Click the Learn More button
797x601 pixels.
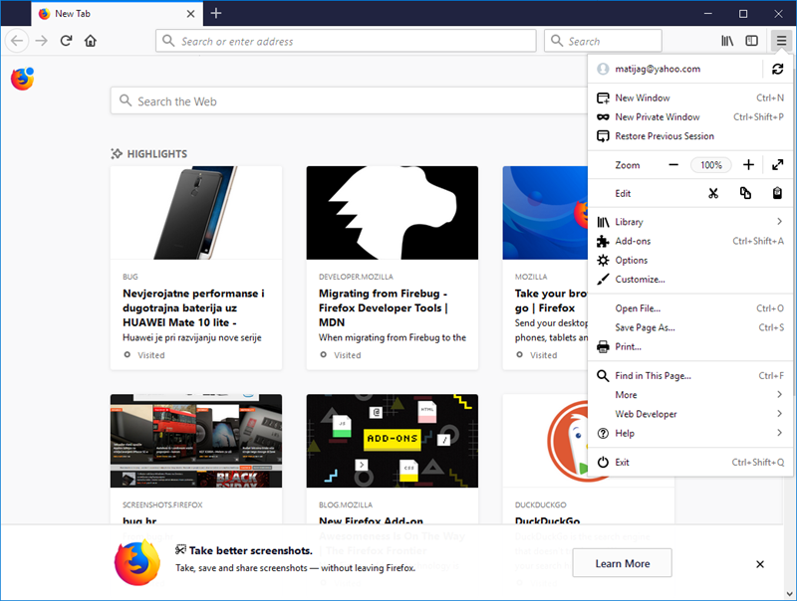[x=622, y=563]
